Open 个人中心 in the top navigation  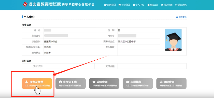point(139,5)
